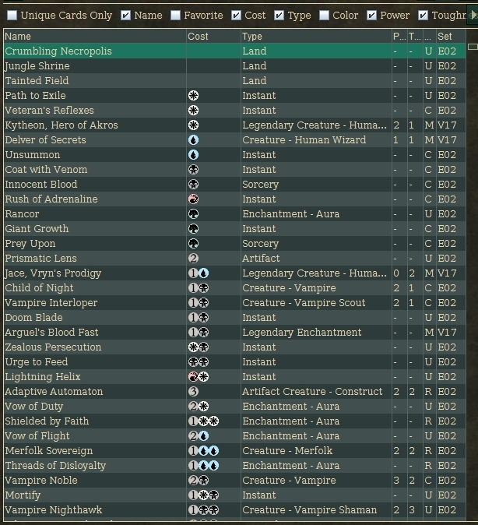This screenshot has height=525, width=478.
Task: Click red mana icon for Rush of Adrenaline
Action: click(x=193, y=199)
